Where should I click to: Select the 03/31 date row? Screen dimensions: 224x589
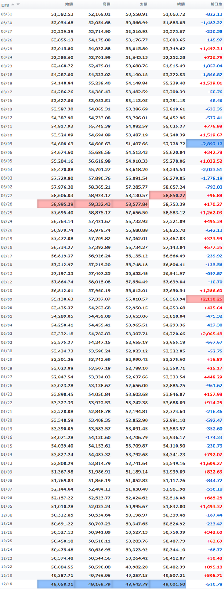coord(112,14)
